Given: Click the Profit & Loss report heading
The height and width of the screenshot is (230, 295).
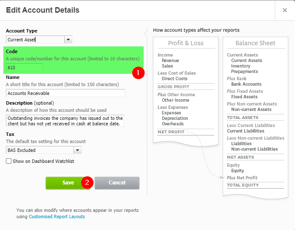Looking at the screenshot, I should 186,43.
